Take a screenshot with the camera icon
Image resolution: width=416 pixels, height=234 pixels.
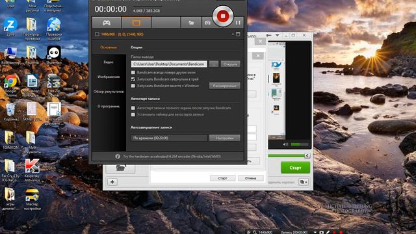coord(207,23)
